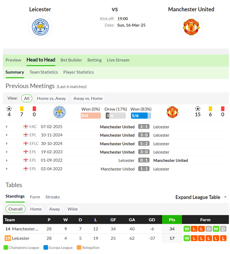Click Manchester United's yellow card icon
The width and height of the screenshot is (230, 254).
point(210,108)
